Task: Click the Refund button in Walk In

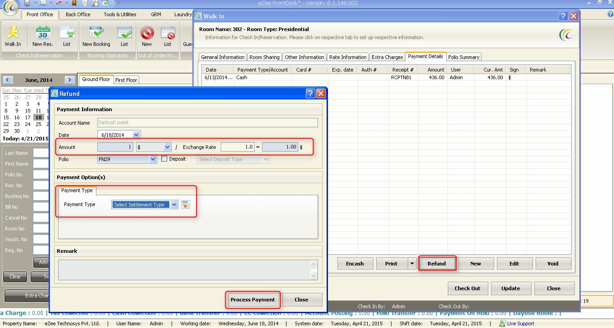Action: tap(437, 264)
